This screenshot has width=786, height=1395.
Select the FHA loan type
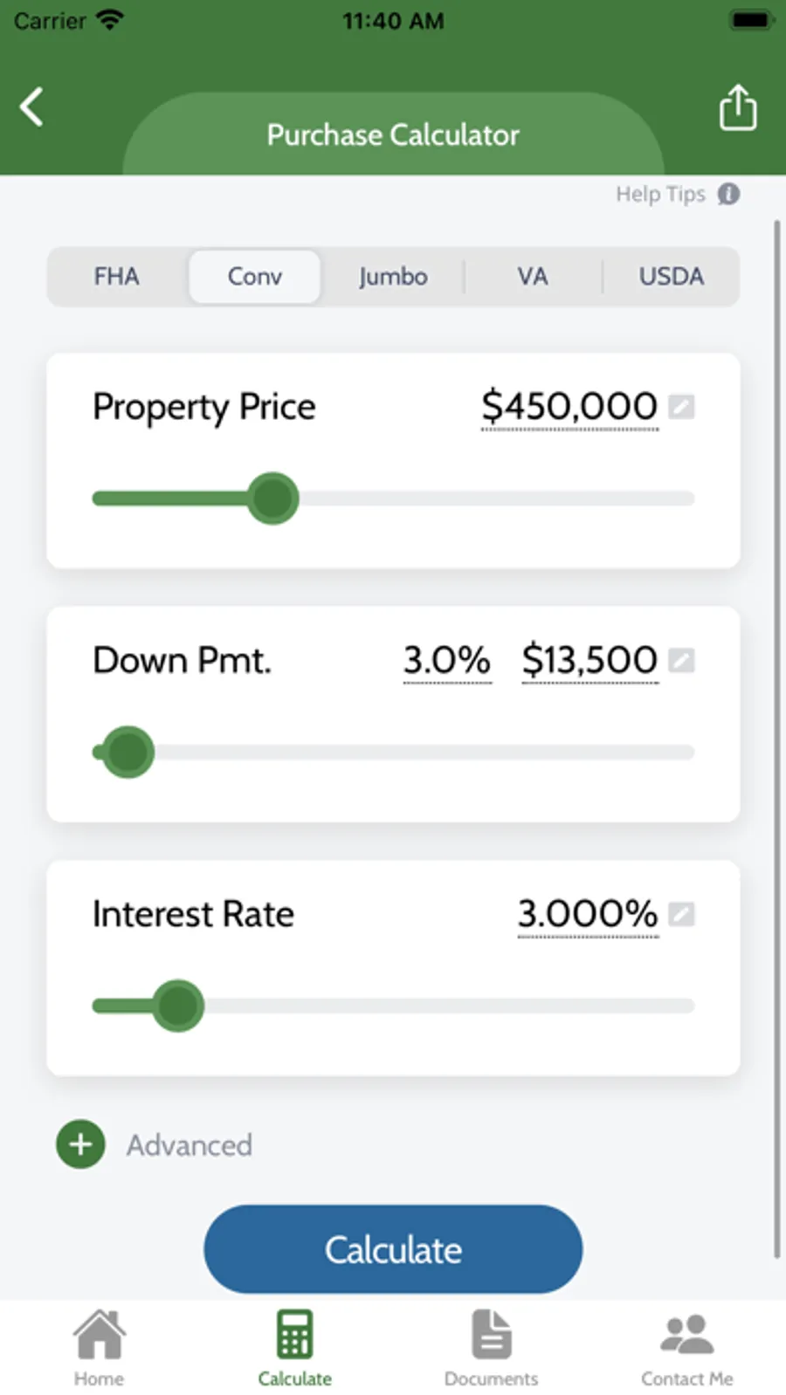coord(116,277)
